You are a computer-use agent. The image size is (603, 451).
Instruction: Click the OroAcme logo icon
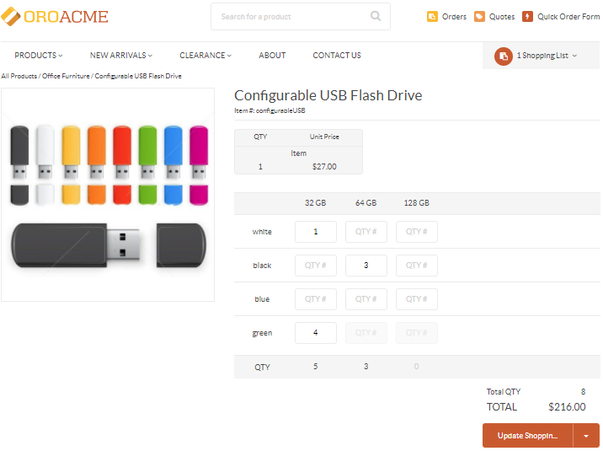pyautogui.click(x=11, y=17)
